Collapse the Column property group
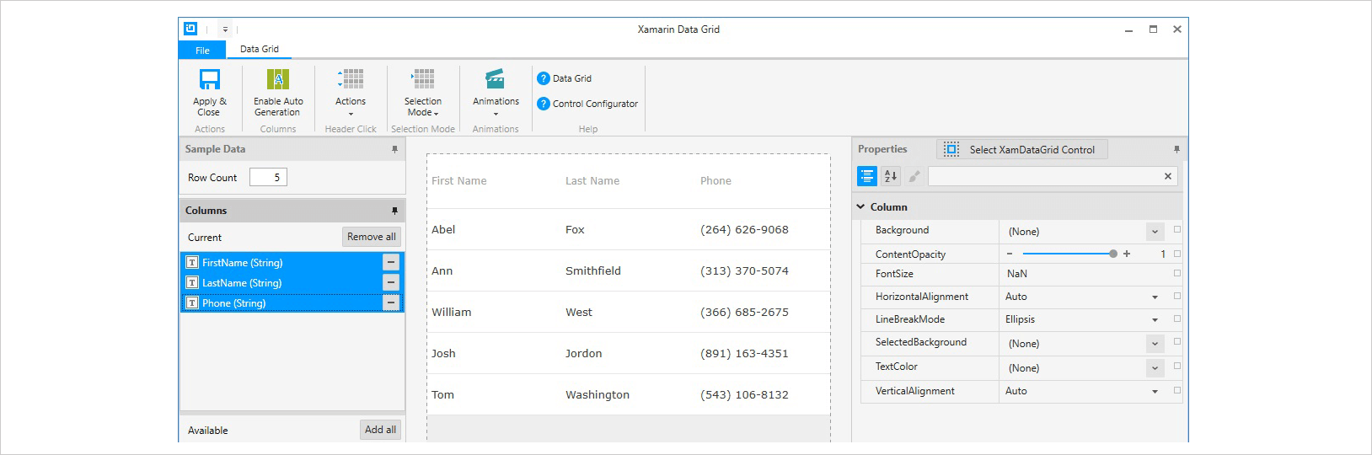Image resolution: width=1372 pixels, height=455 pixels. click(x=861, y=206)
